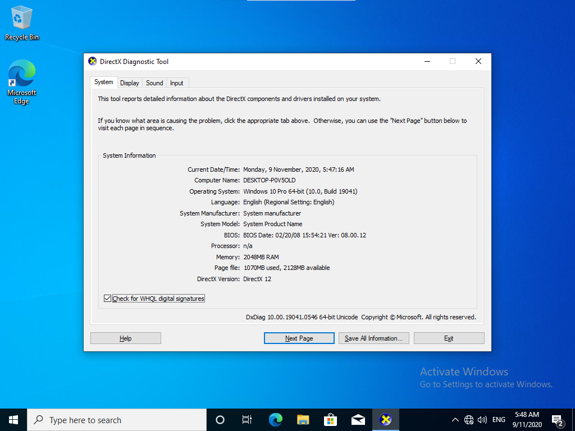Close the DirectX Diagnostic Tool window

click(x=478, y=61)
